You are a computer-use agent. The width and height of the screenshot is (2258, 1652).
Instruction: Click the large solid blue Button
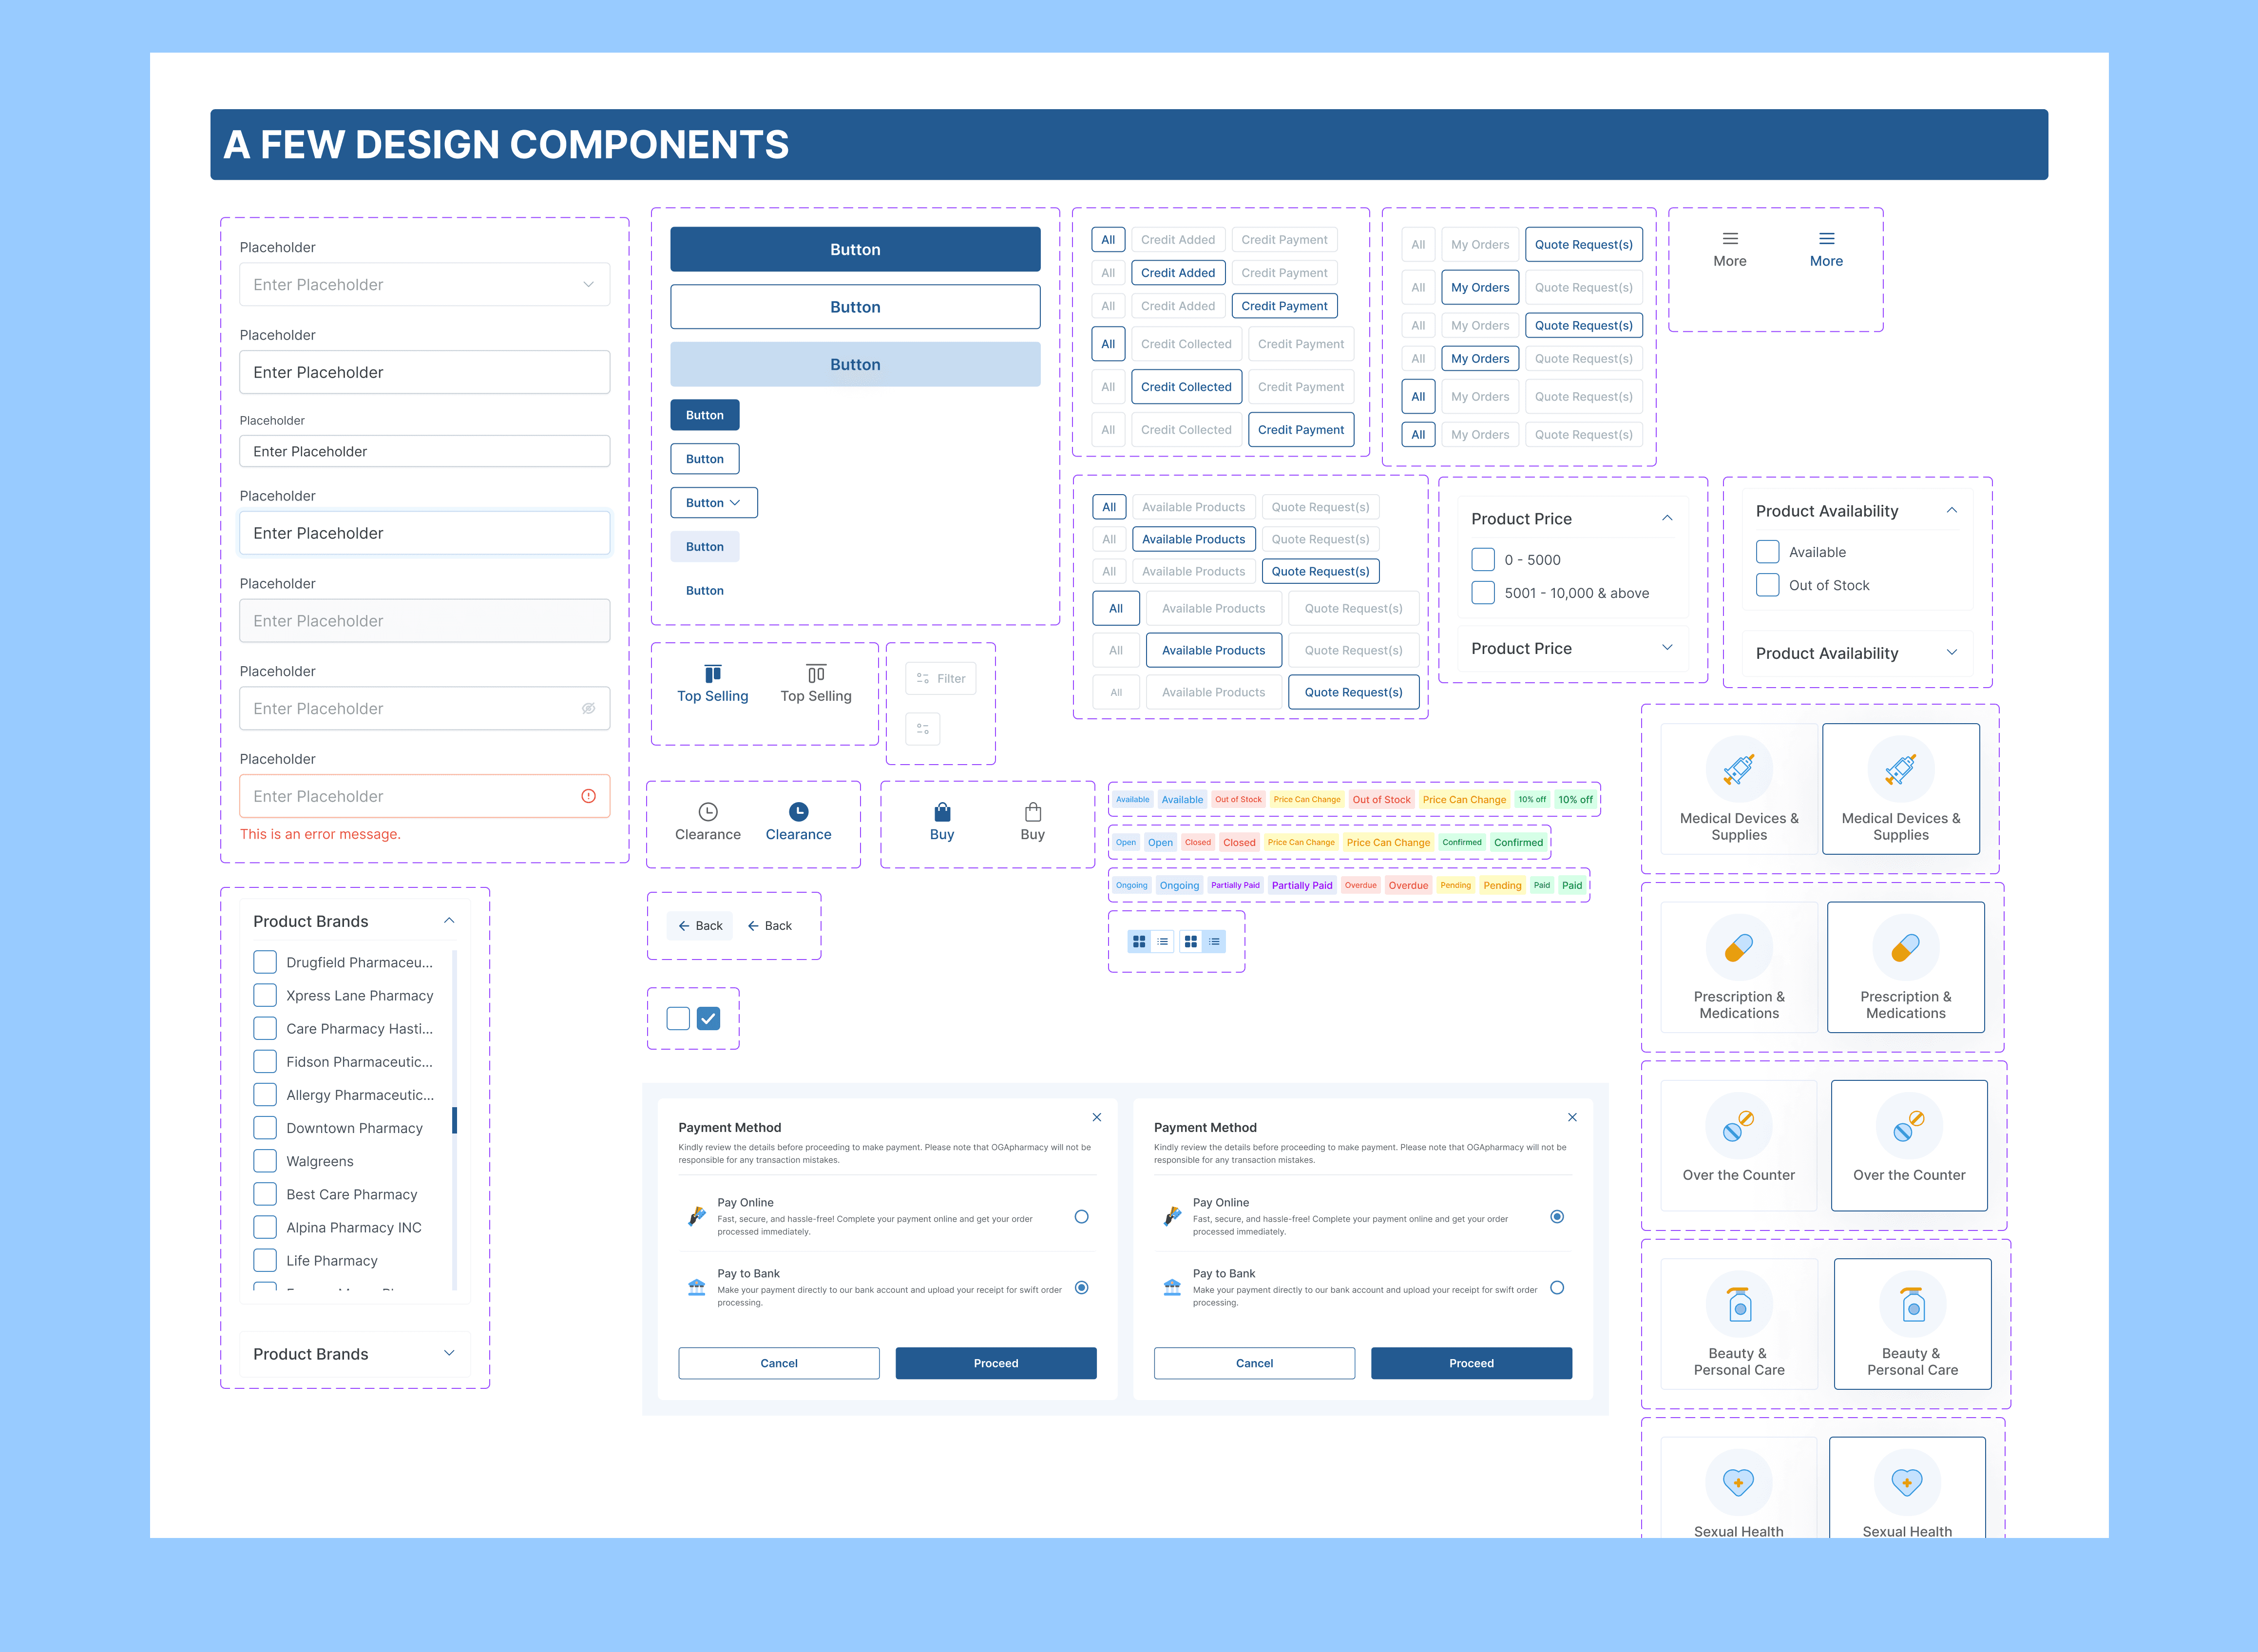(855, 250)
